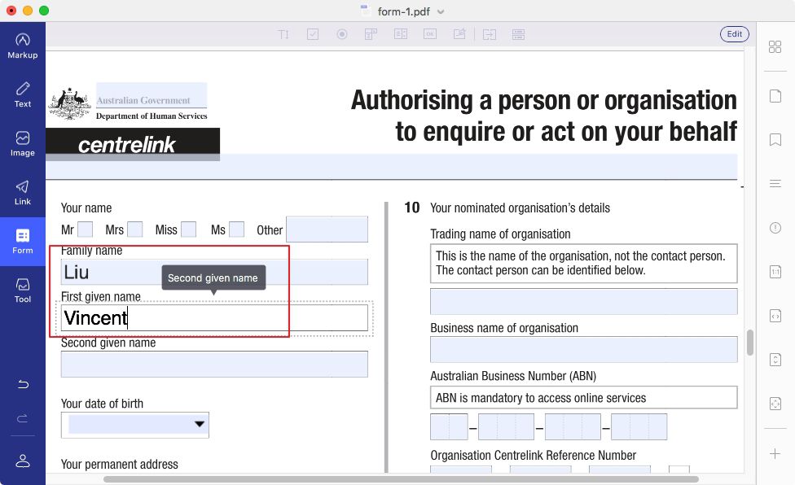The height and width of the screenshot is (485, 795).
Task: Tick the Ms checkbox
Action: [x=237, y=229]
